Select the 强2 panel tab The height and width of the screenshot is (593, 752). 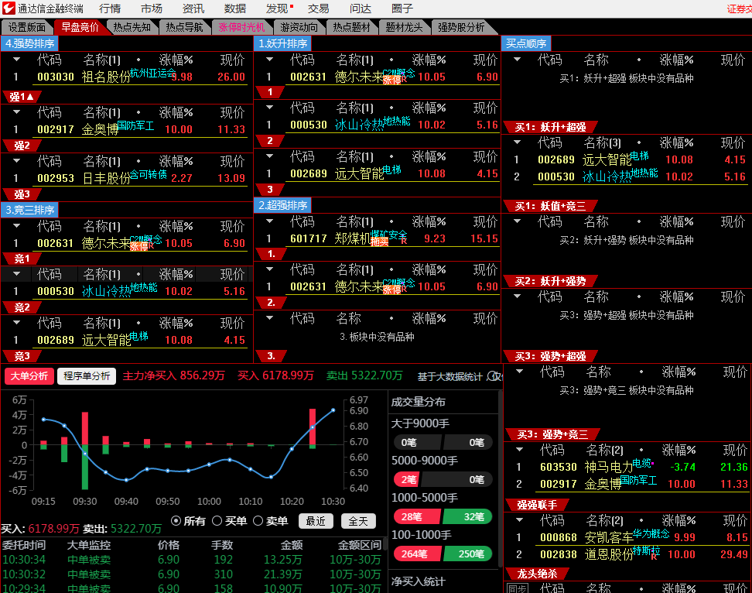[22, 146]
